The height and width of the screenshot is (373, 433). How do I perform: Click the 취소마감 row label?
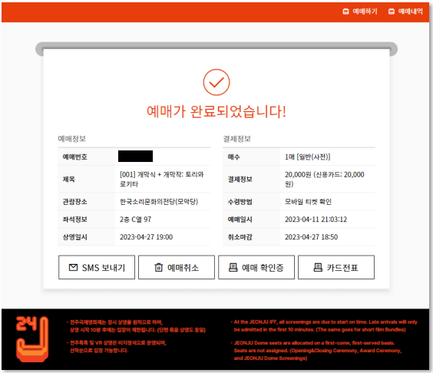click(x=240, y=237)
